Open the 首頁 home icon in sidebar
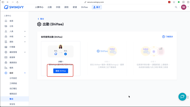 tap(6, 21)
